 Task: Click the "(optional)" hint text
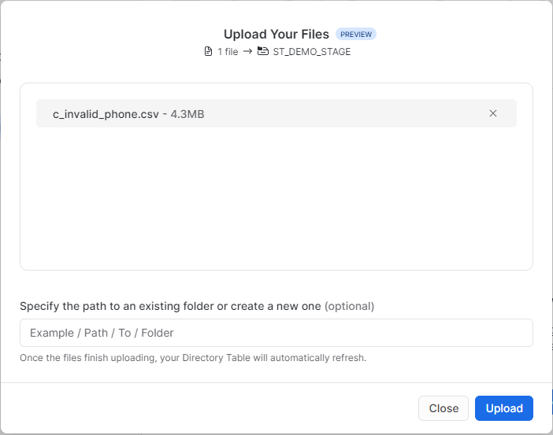click(349, 306)
